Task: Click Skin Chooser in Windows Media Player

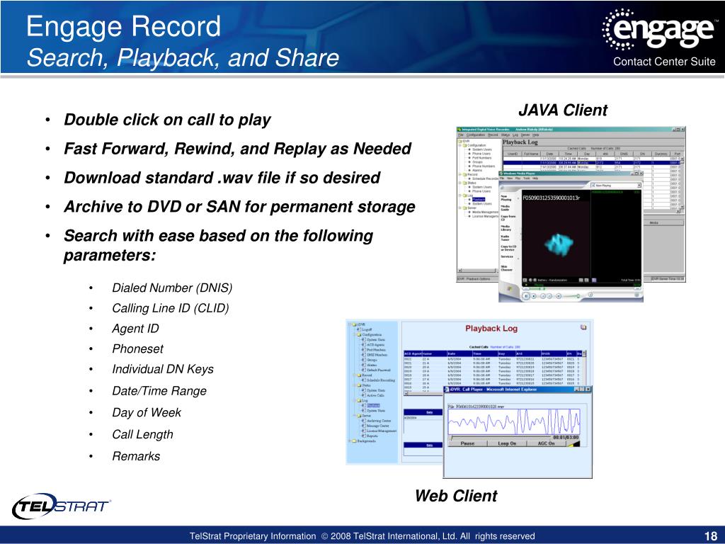Action: point(507,268)
